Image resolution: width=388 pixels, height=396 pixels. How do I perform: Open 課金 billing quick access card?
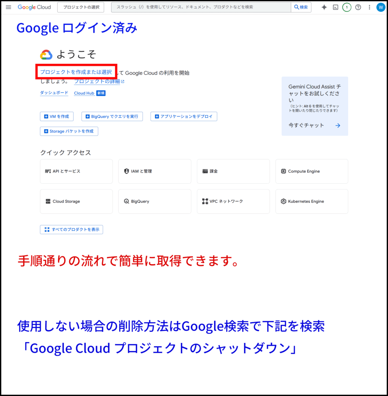point(233,171)
